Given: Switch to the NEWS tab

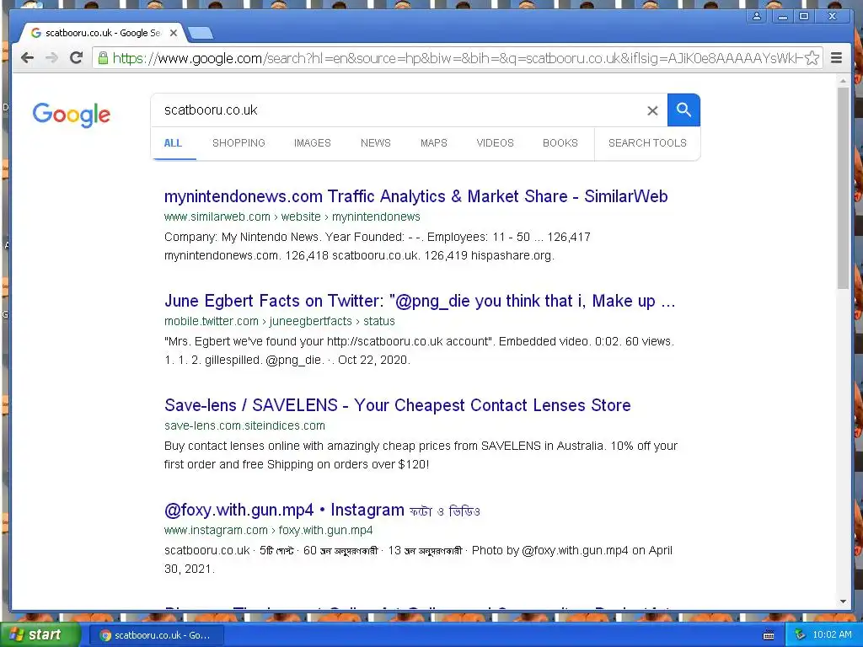Looking at the screenshot, I should (x=375, y=143).
